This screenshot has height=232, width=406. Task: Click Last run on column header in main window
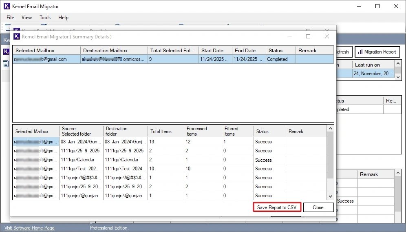pyautogui.click(x=373, y=65)
